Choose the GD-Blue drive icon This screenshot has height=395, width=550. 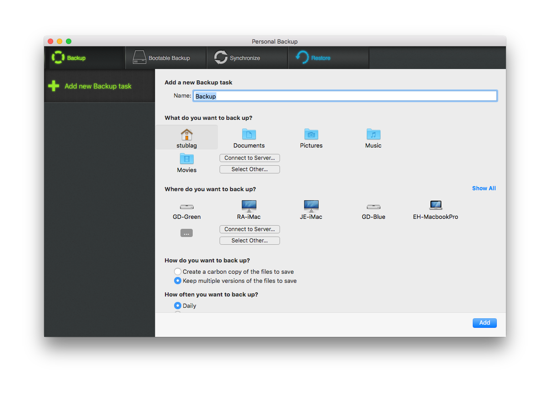coord(374,207)
